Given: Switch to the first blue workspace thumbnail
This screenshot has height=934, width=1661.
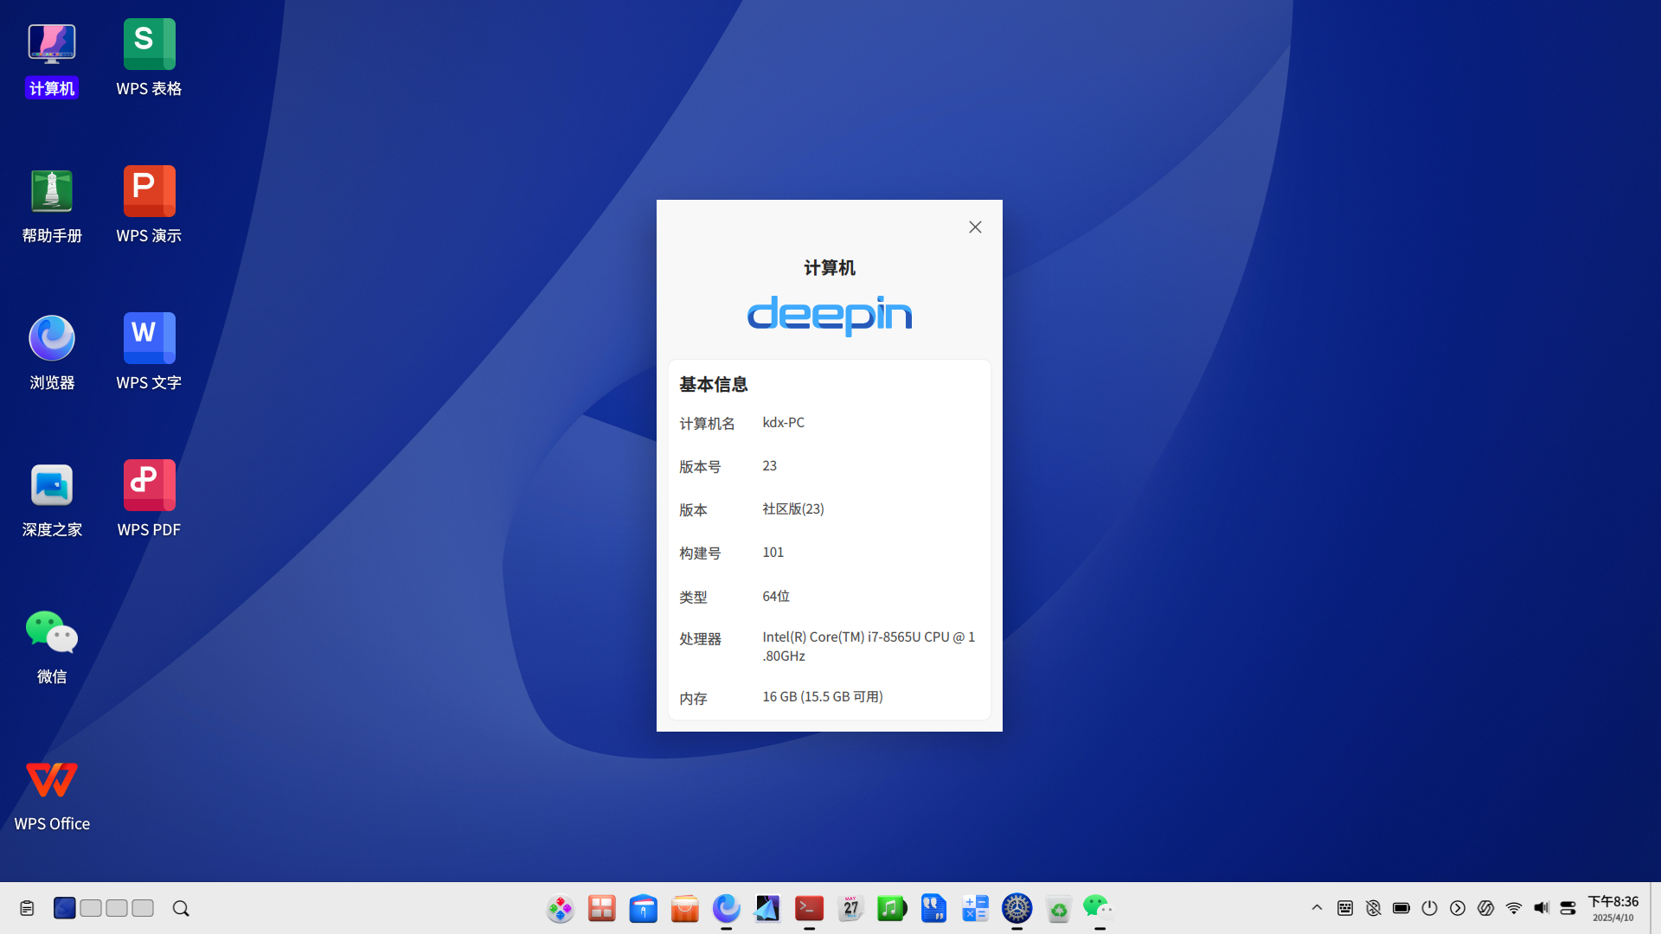Looking at the screenshot, I should [65, 908].
